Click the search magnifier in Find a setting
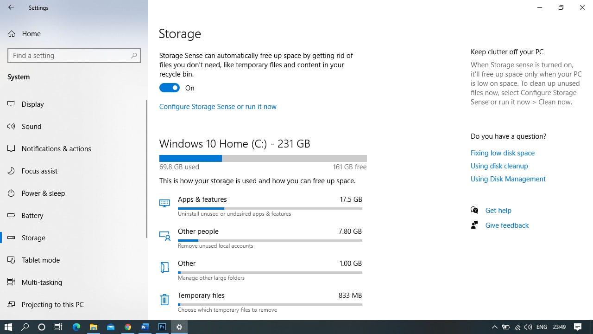Screen dimensions: 593x334 pyautogui.click(x=134, y=55)
